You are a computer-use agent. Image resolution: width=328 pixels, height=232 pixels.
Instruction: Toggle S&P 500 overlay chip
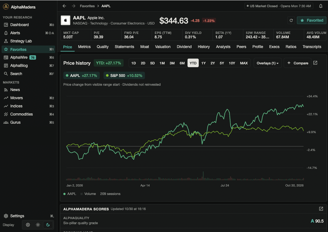[124, 76]
